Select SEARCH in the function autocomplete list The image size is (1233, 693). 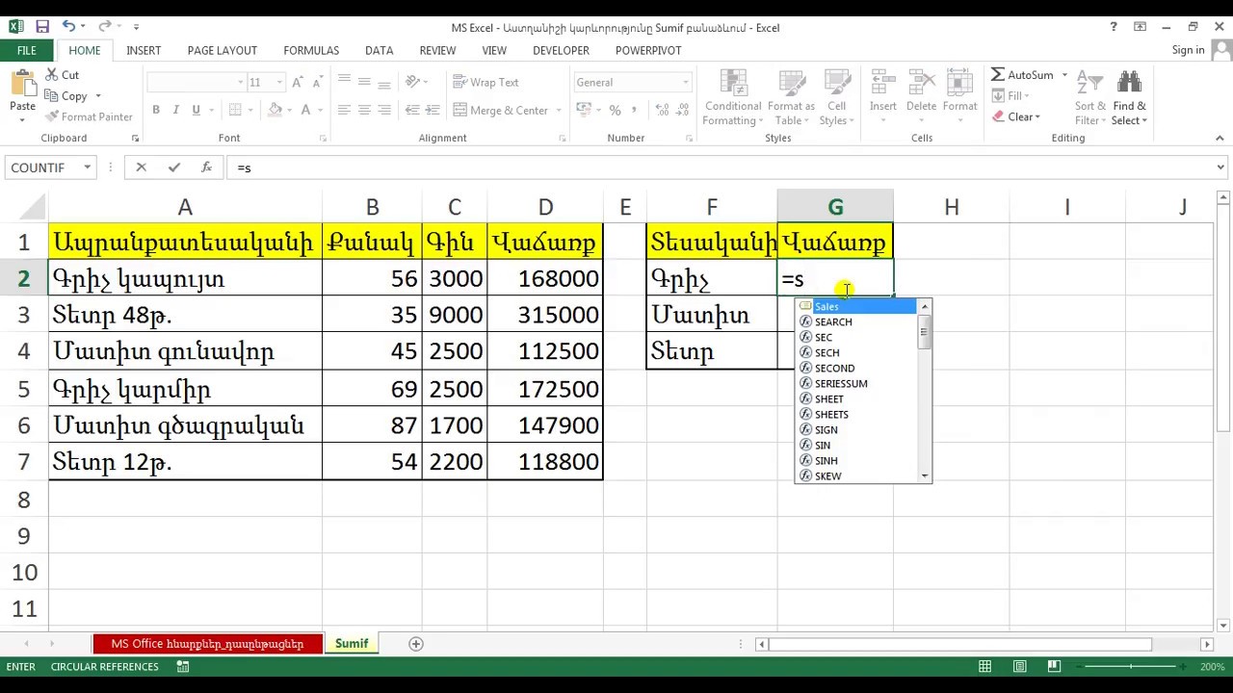tap(857, 321)
